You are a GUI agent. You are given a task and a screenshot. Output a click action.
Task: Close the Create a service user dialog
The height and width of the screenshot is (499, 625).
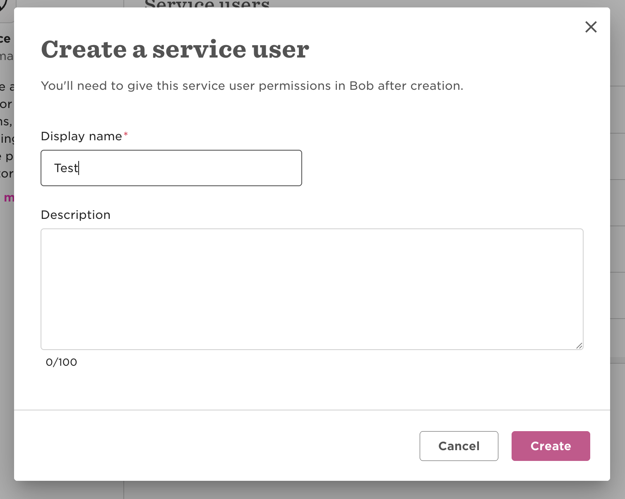click(x=591, y=27)
